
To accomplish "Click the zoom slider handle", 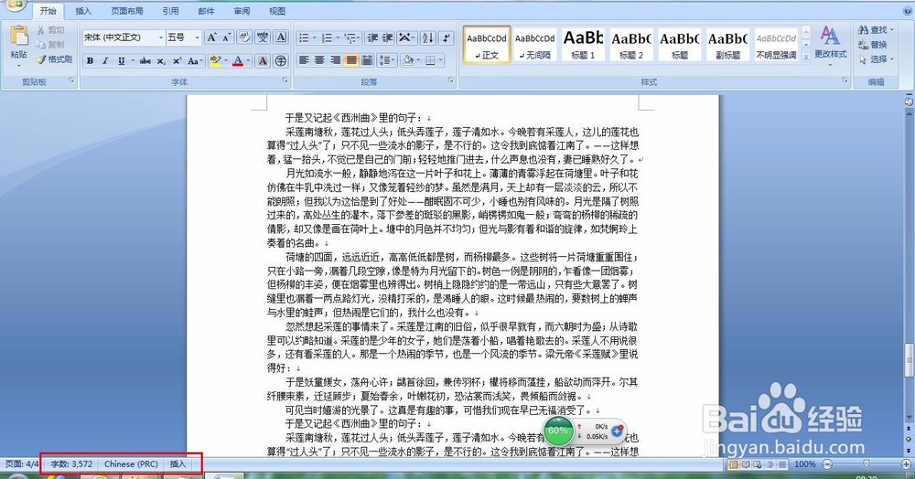I will coord(866,463).
